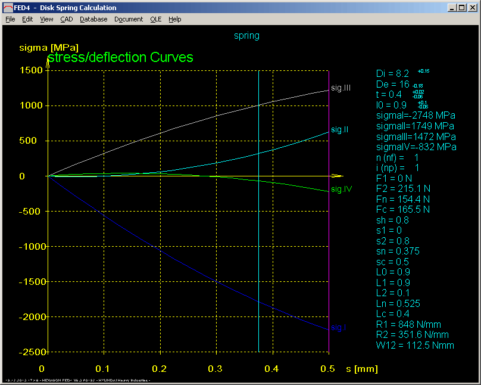
Task: Close the Disk Spring Calculation window
Action: tap(473, 8)
